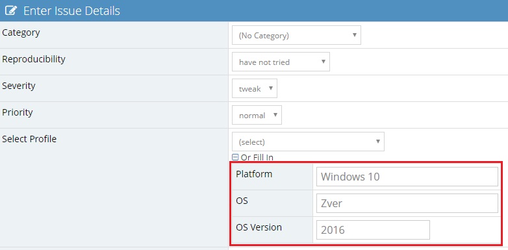Open the Priority dropdown showing normal
The height and width of the screenshot is (250, 508).
(x=257, y=115)
